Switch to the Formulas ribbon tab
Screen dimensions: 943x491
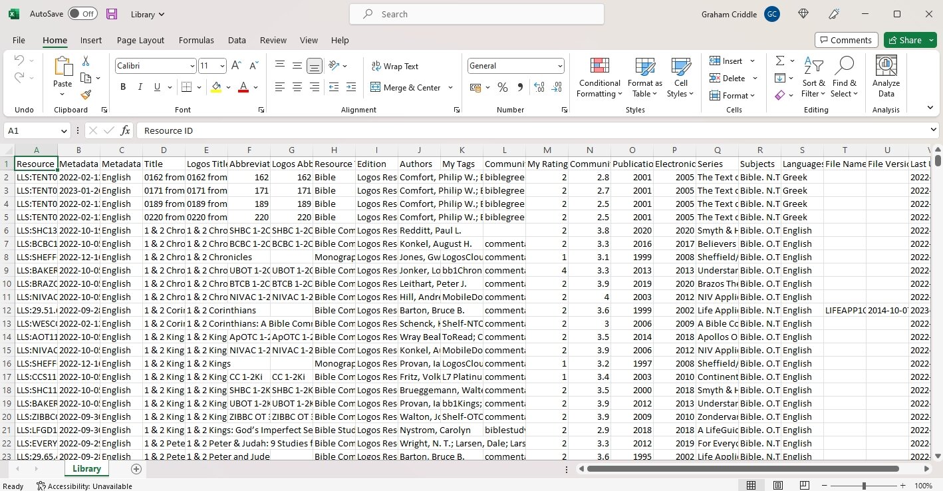pos(196,40)
